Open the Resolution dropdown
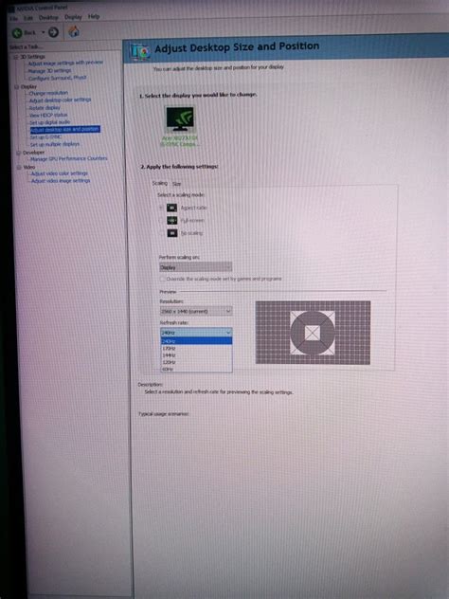Image resolution: width=449 pixels, height=599 pixels. 196,311
